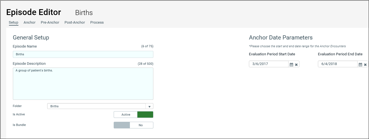Clear the Evaluation Period End Date

point(365,64)
